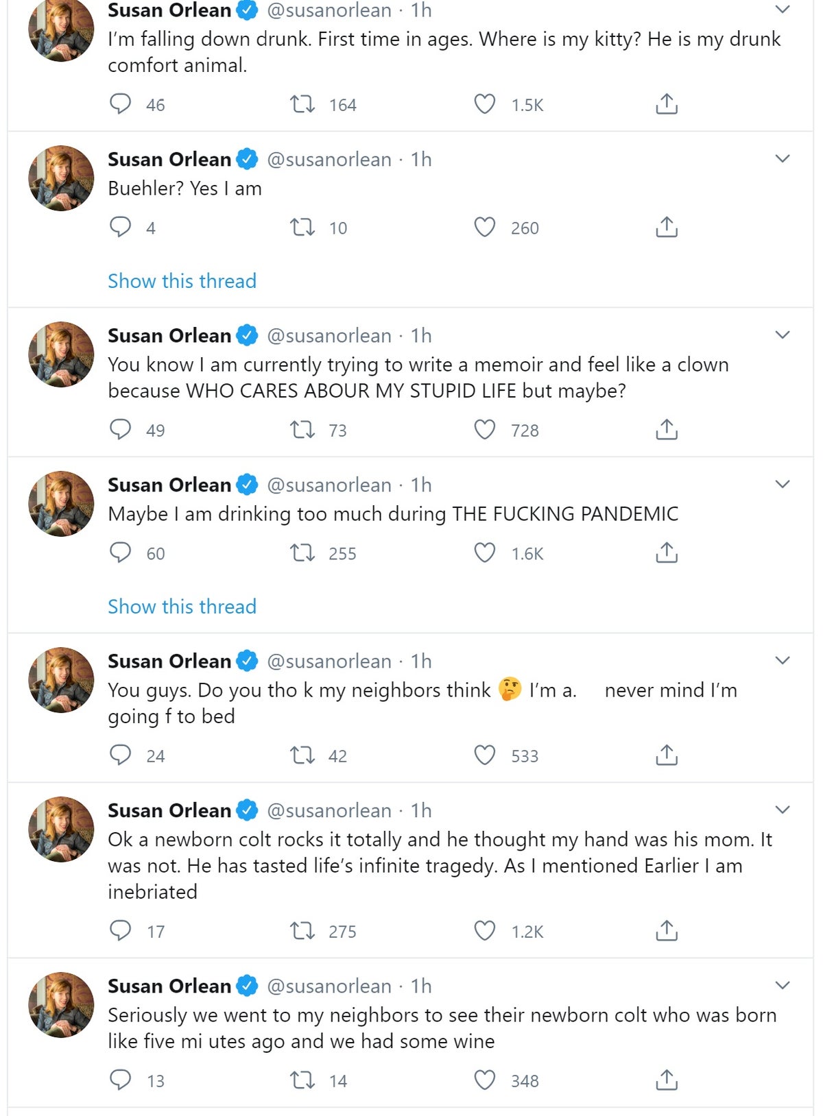The height and width of the screenshot is (1116, 823).
Task: Reply to the 'going f to bed' tweet
Action: [x=121, y=755]
